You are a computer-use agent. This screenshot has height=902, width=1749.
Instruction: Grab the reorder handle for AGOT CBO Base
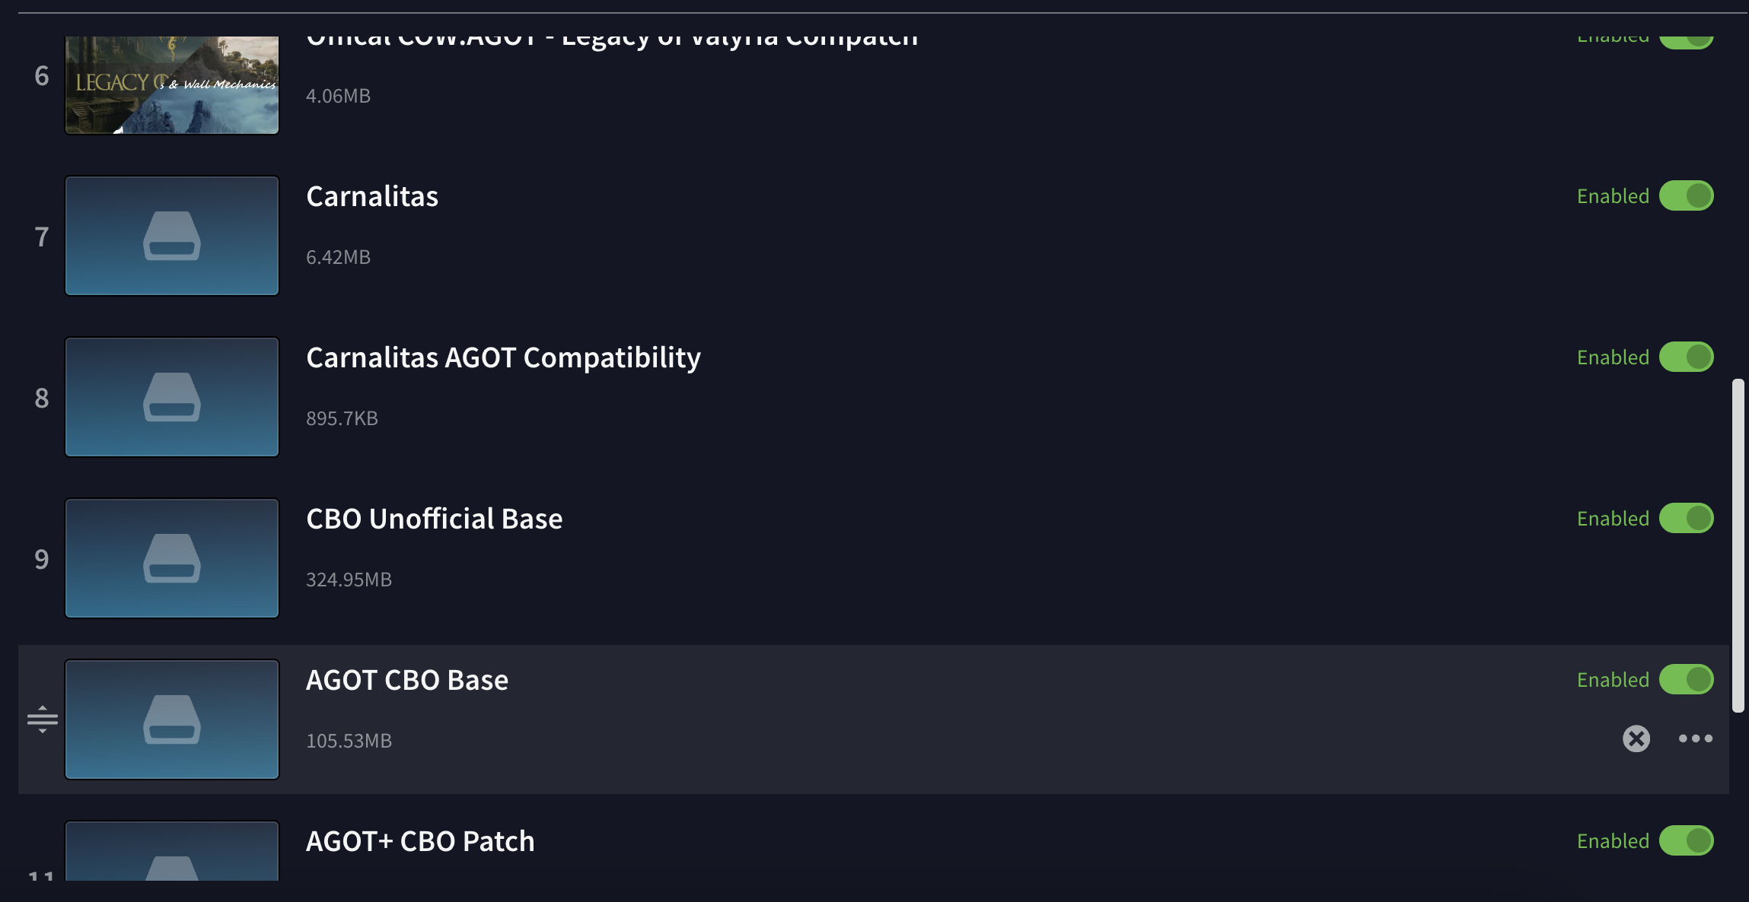(43, 719)
